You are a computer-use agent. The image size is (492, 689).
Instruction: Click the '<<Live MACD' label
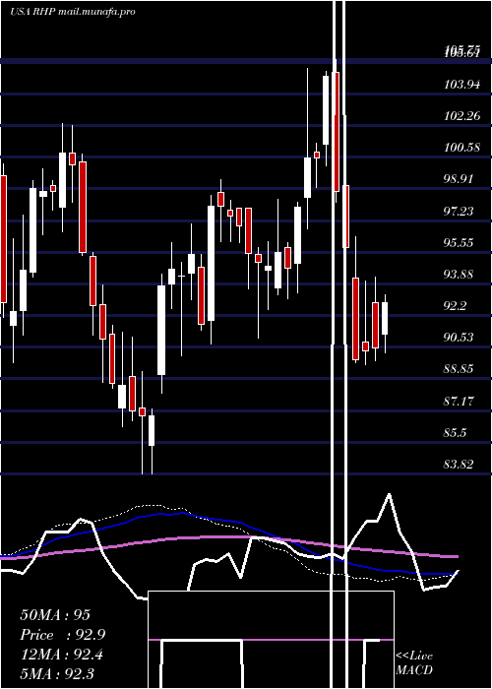tap(414, 662)
